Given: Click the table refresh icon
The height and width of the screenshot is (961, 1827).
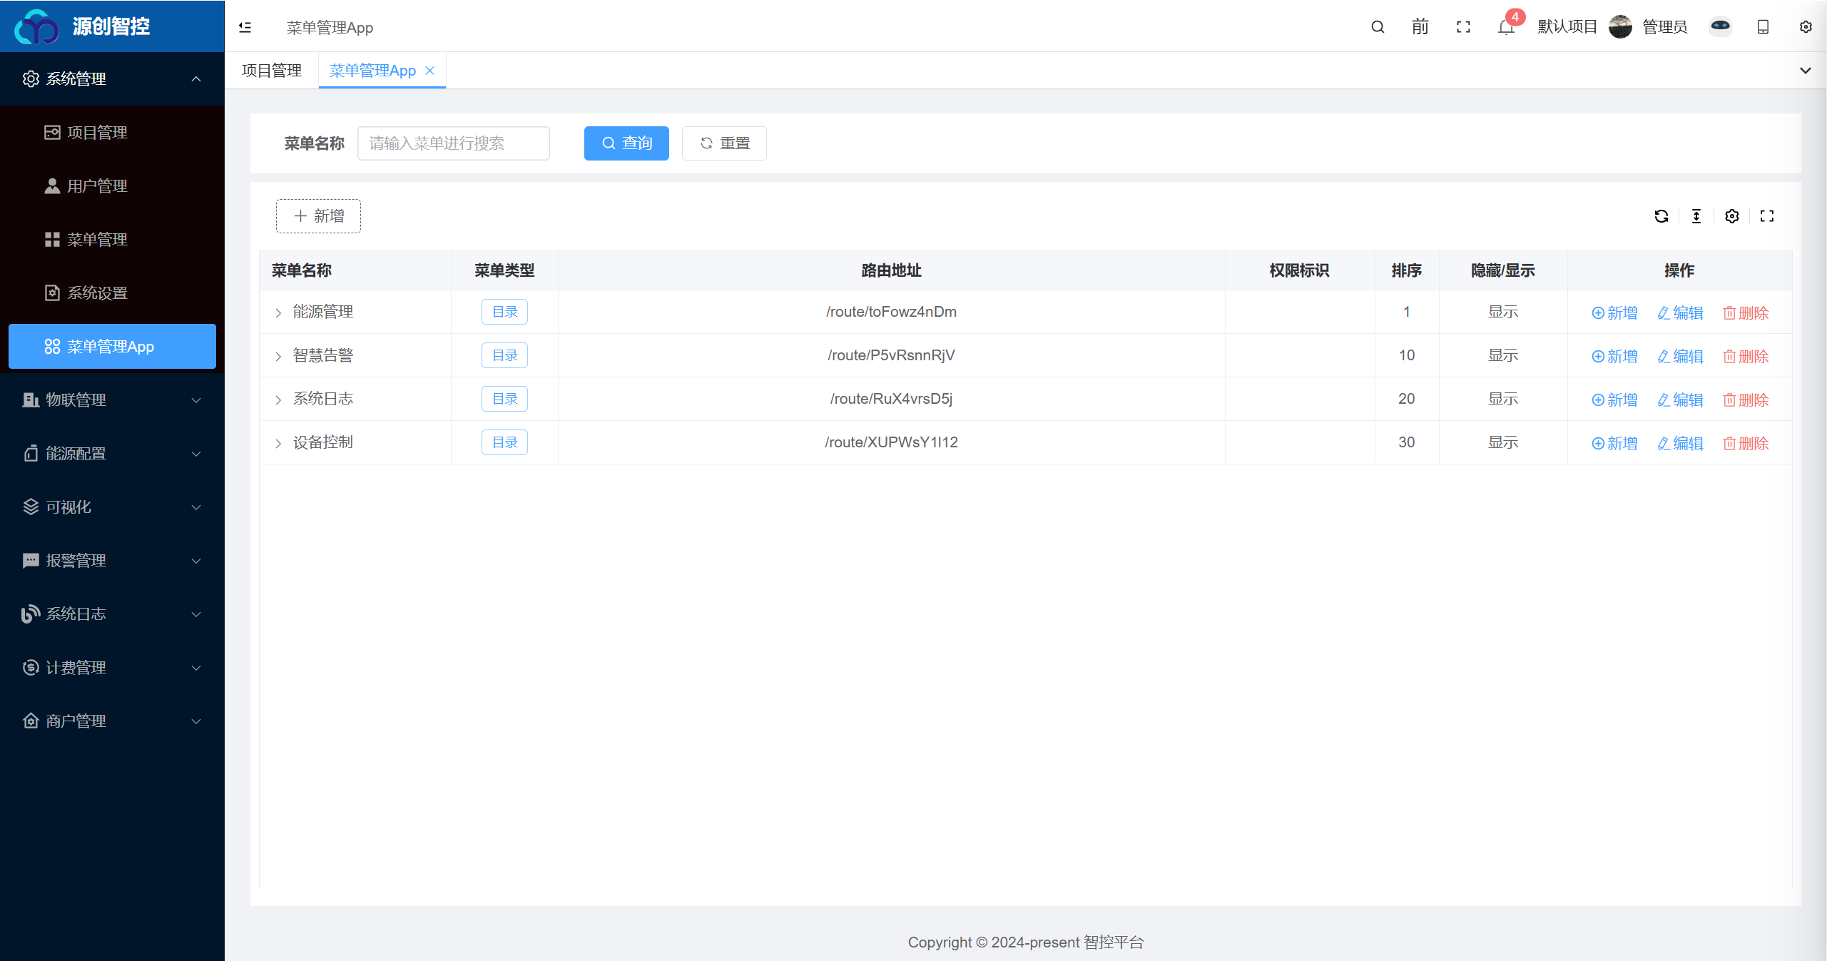Looking at the screenshot, I should pyautogui.click(x=1661, y=216).
